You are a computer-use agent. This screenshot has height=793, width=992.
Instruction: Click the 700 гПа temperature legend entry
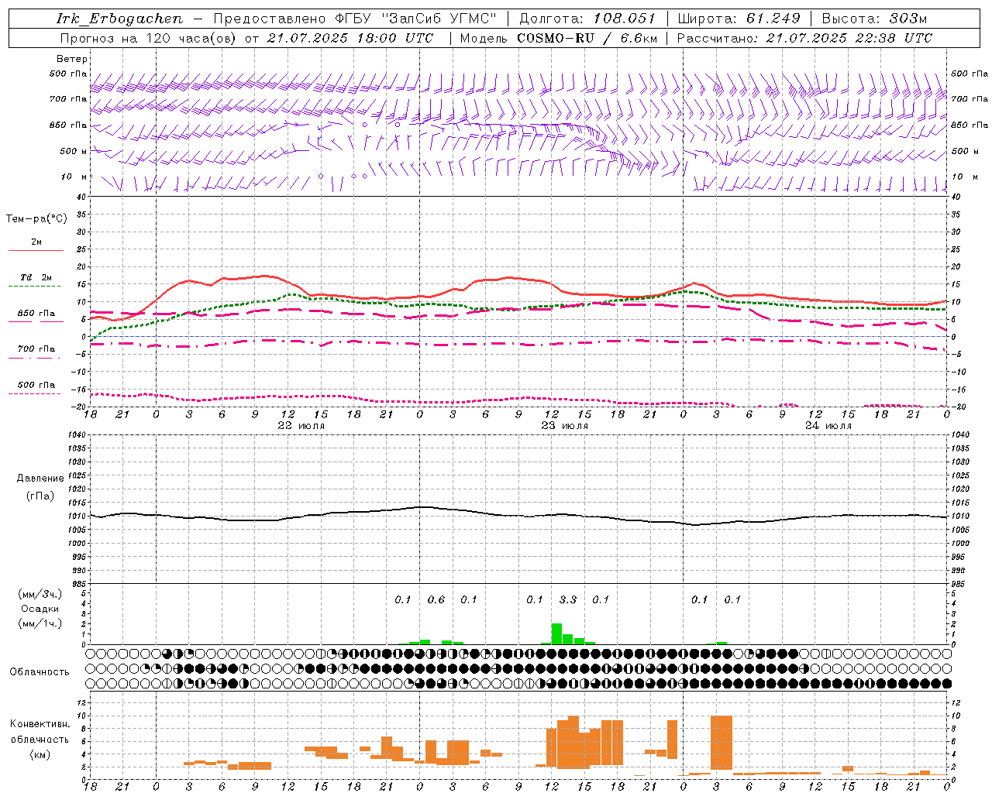tap(36, 352)
